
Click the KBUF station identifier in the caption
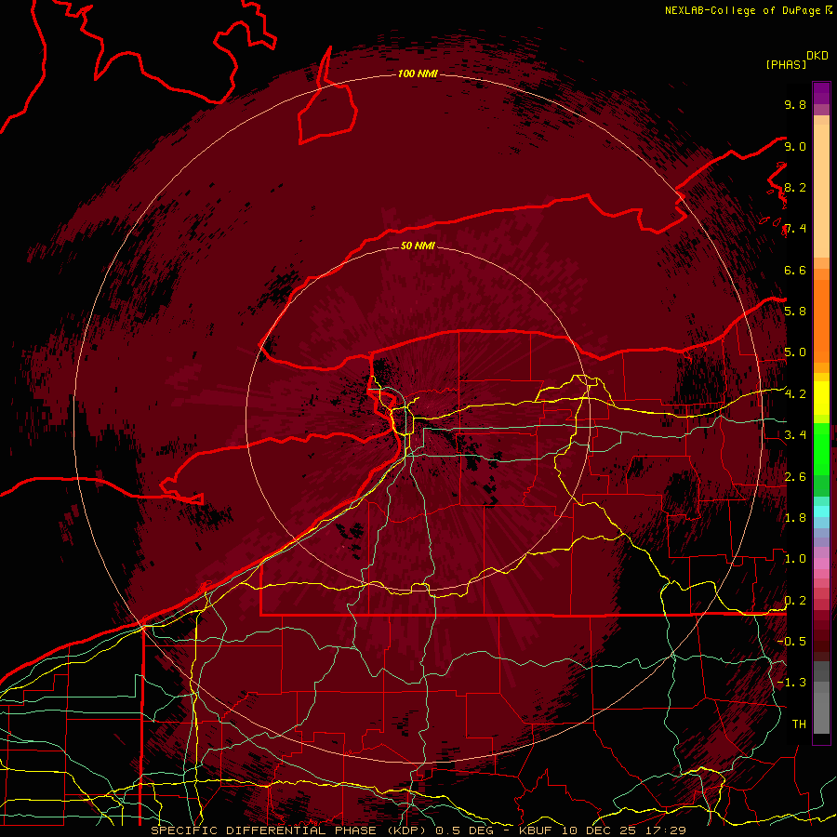tap(537, 830)
